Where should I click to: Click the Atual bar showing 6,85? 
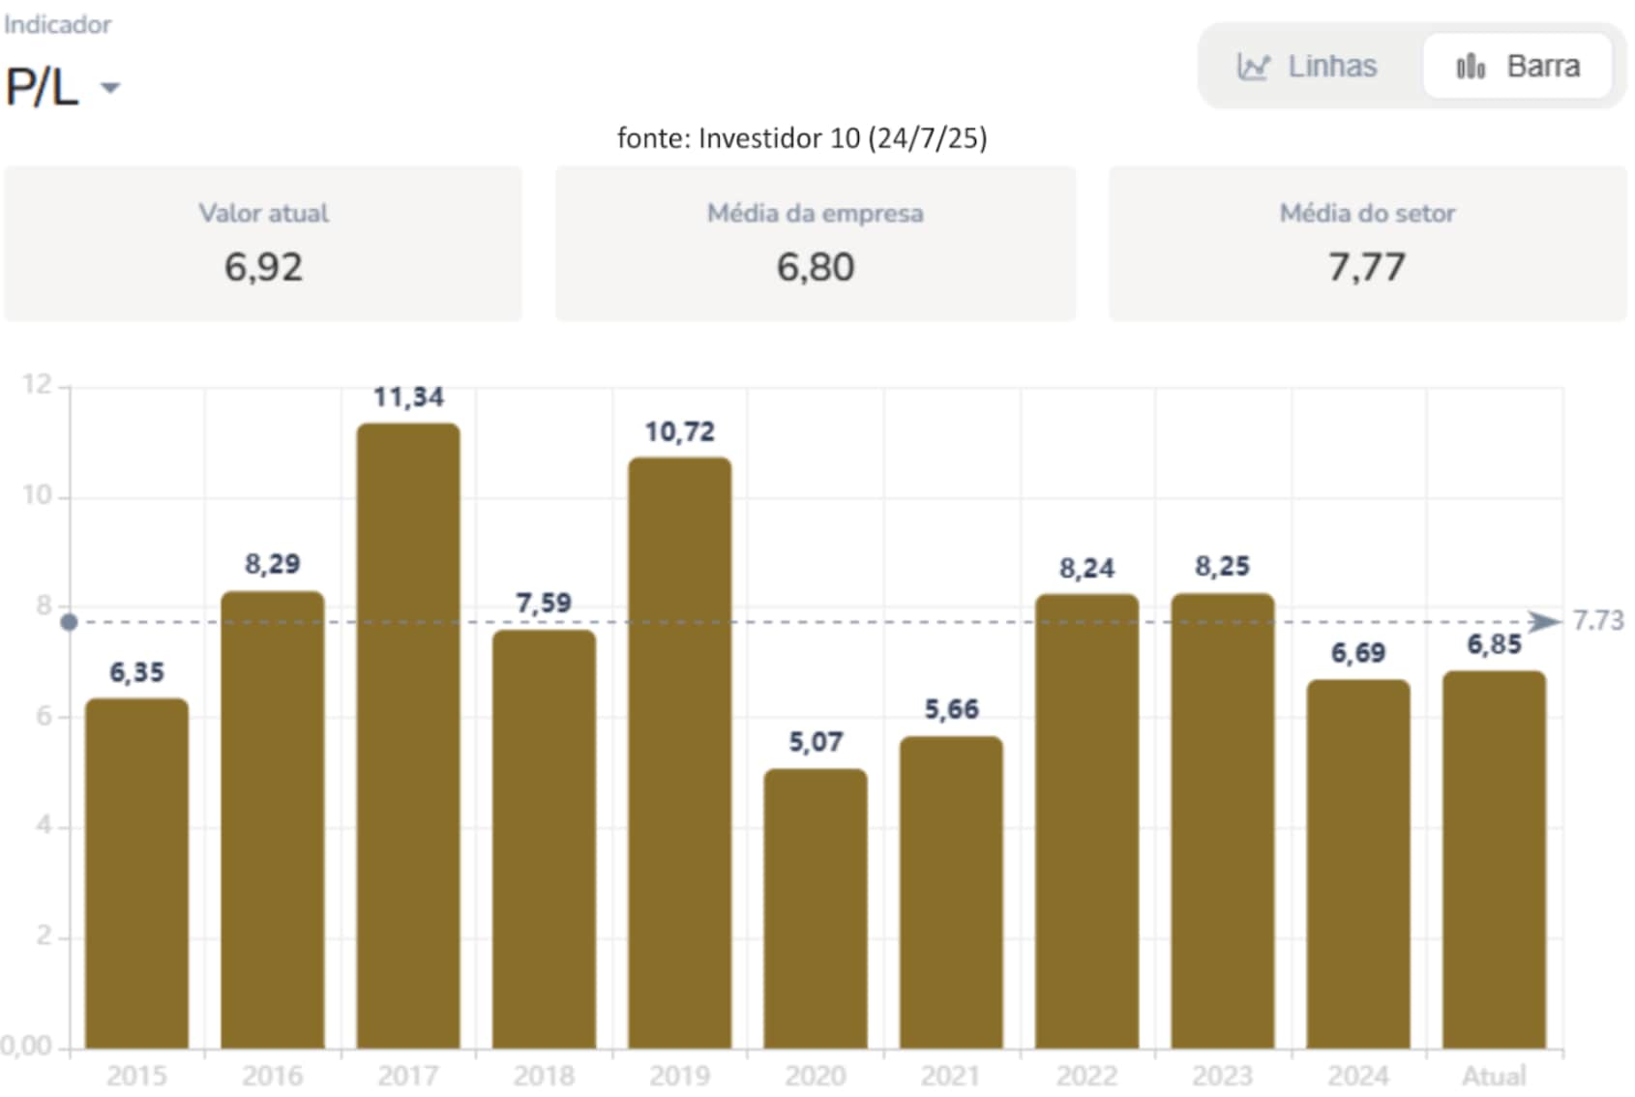1494,859
